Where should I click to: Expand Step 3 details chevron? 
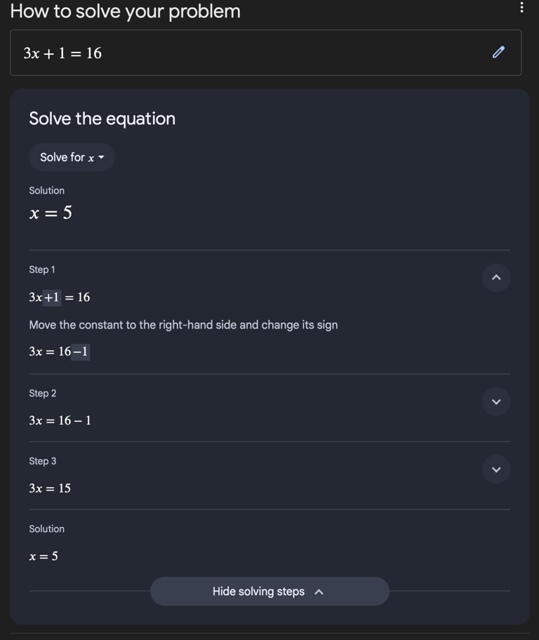click(x=496, y=469)
